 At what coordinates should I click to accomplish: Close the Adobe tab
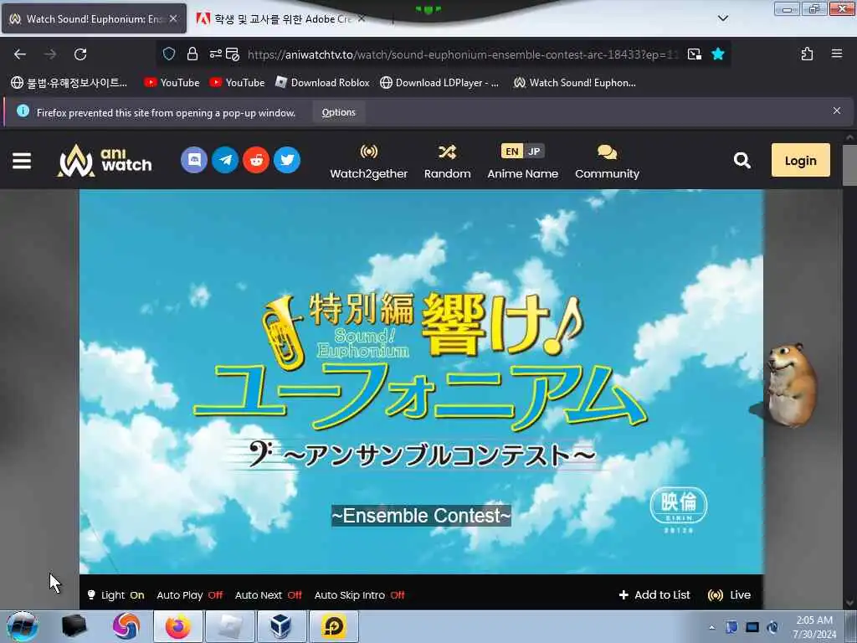(x=362, y=18)
